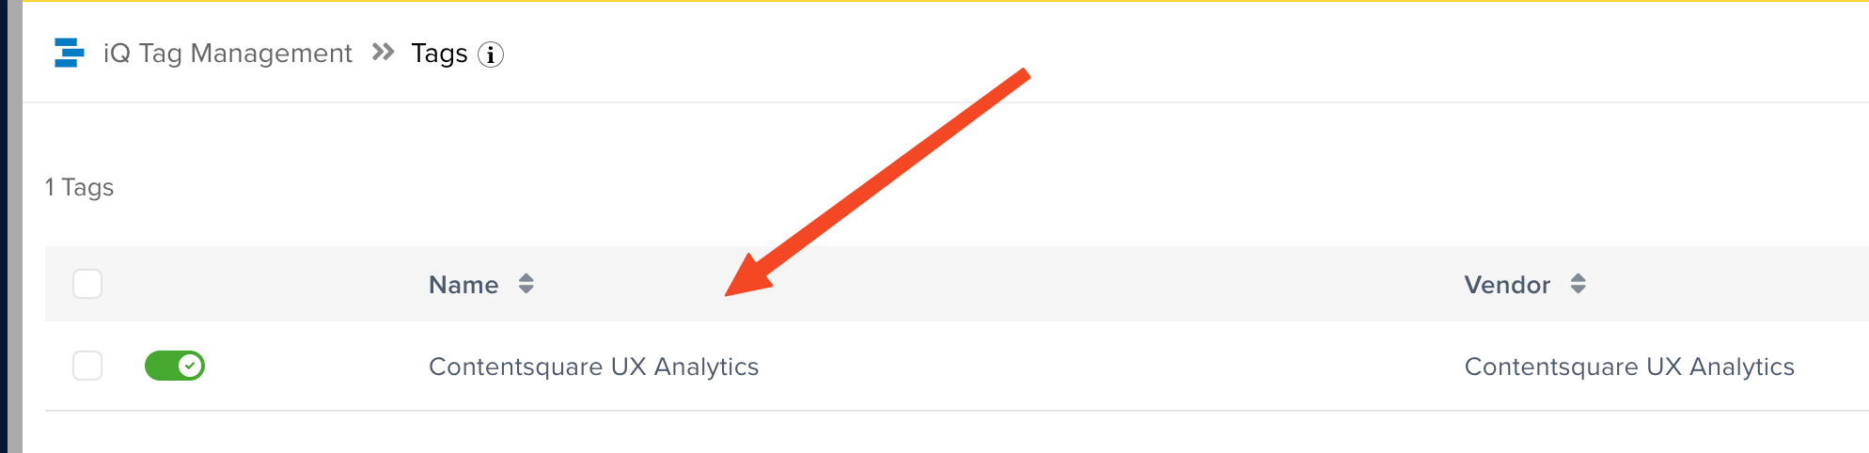Open the info icon beside Tags
This screenshot has width=1869, height=453.
coord(491,55)
